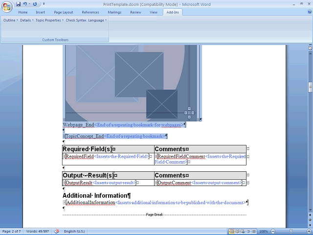Undo the last action
Screen dimensions: 313x235
25,4
